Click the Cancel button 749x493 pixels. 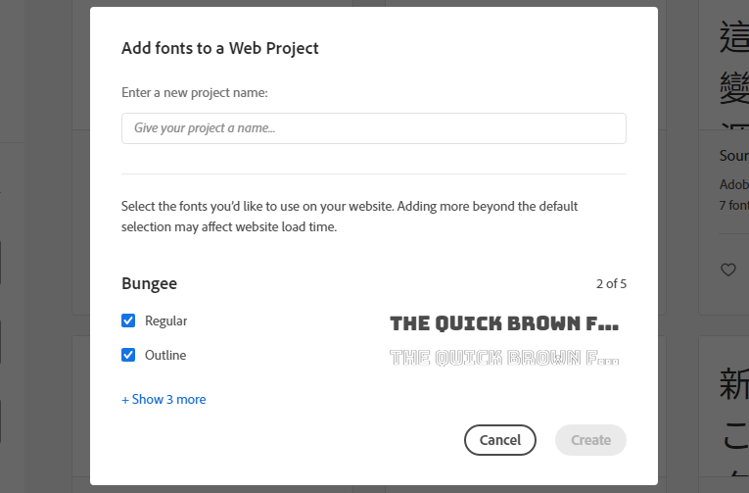pos(500,440)
